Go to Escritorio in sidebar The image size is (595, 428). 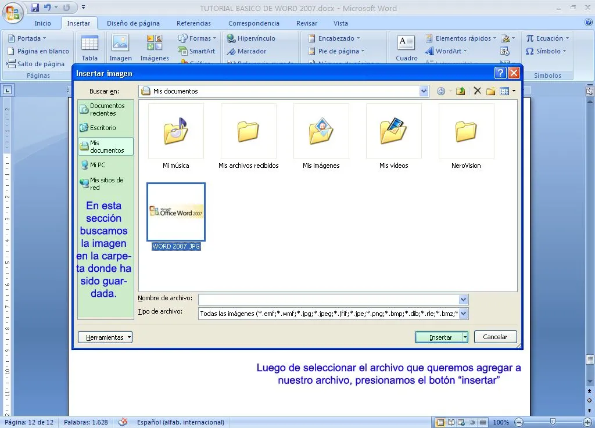106,128
